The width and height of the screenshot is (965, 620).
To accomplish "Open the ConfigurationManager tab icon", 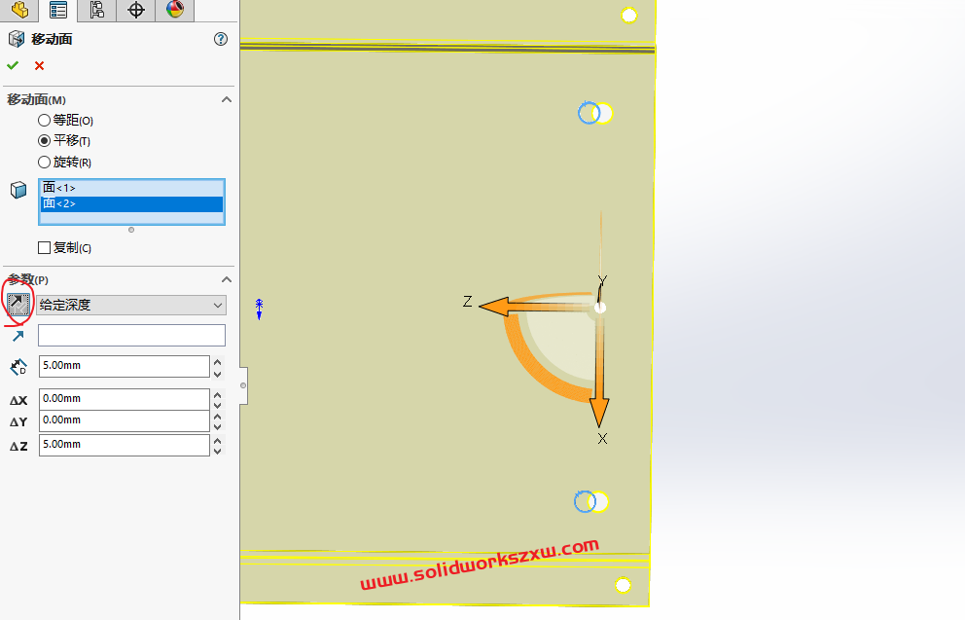I will click(96, 10).
